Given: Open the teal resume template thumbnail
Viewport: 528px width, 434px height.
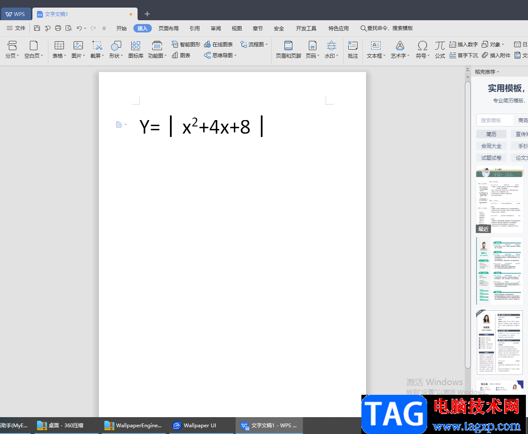Looking at the screenshot, I should tap(500, 271).
